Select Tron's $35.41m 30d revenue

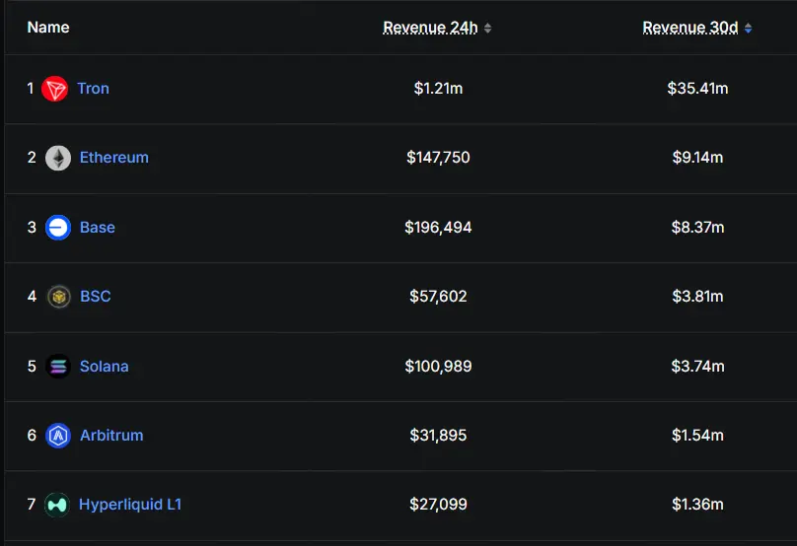pyautogui.click(x=697, y=89)
